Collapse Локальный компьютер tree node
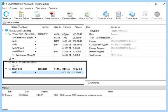This screenshot has height=112, width=168. click(x=3, y=31)
